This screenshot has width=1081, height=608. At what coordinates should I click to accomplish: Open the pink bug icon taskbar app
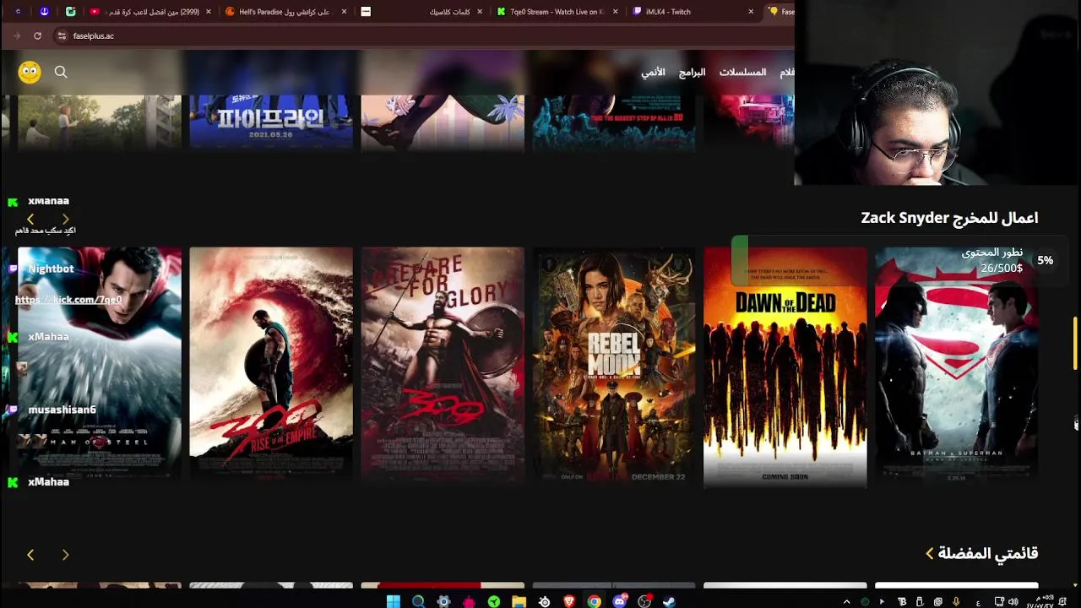(x=469, y=601)
